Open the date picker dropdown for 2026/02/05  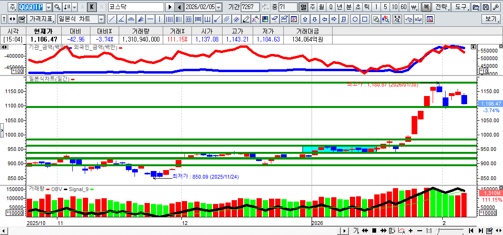tap(219, 7)
